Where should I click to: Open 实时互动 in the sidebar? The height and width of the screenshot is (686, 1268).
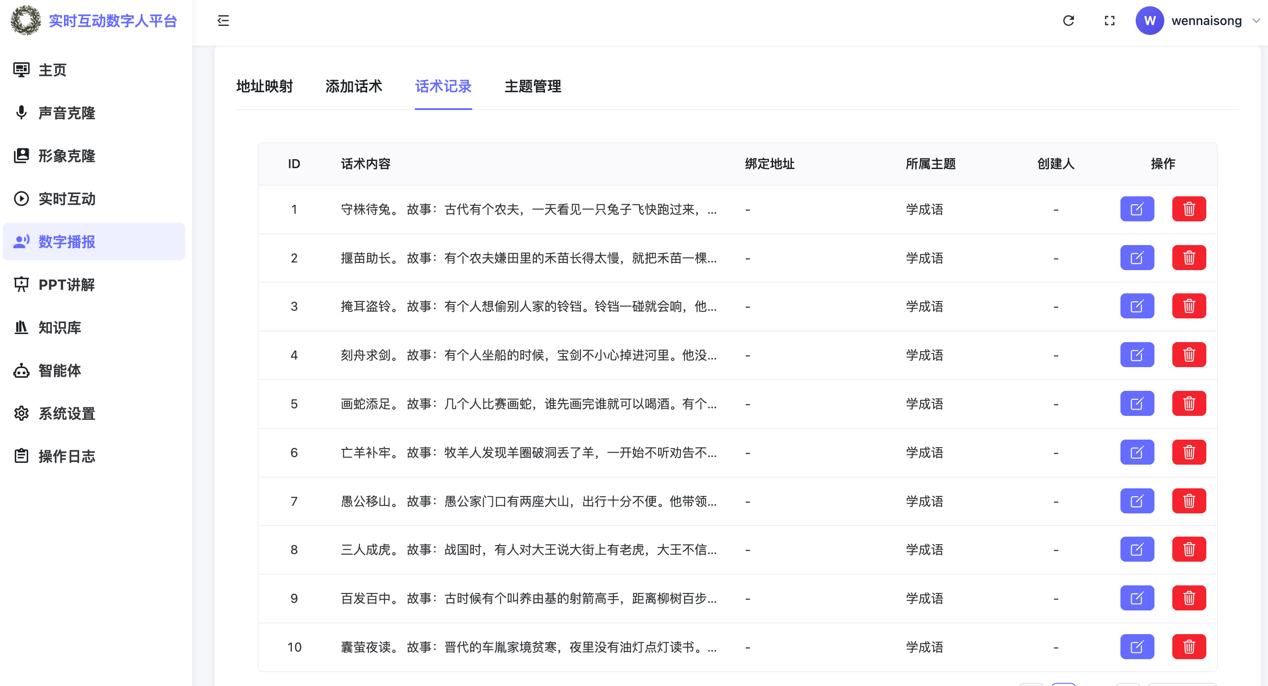pyautogui.click(x=94, y=199)
